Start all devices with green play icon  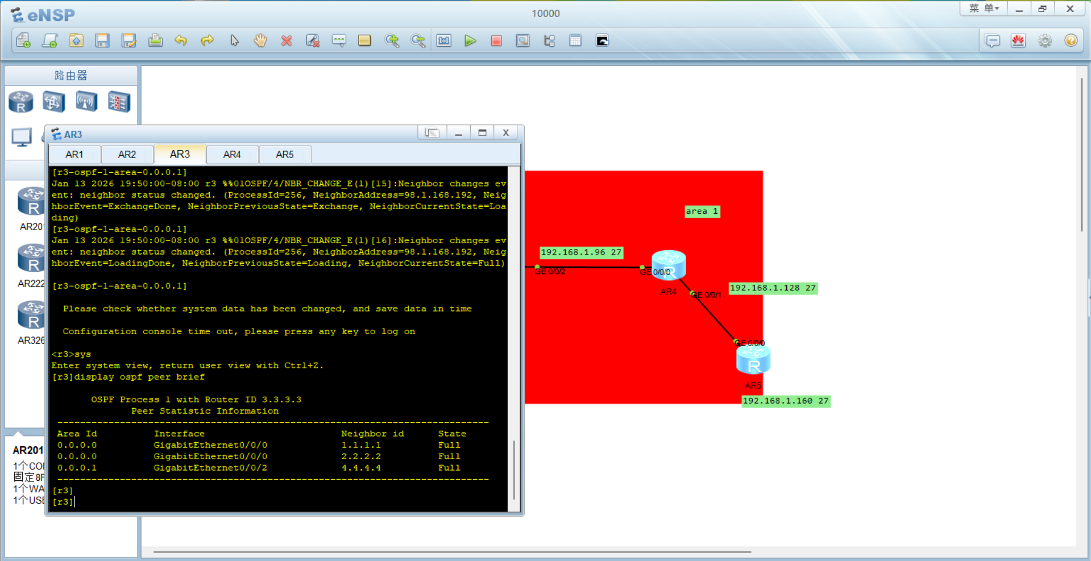coord(470,40)
